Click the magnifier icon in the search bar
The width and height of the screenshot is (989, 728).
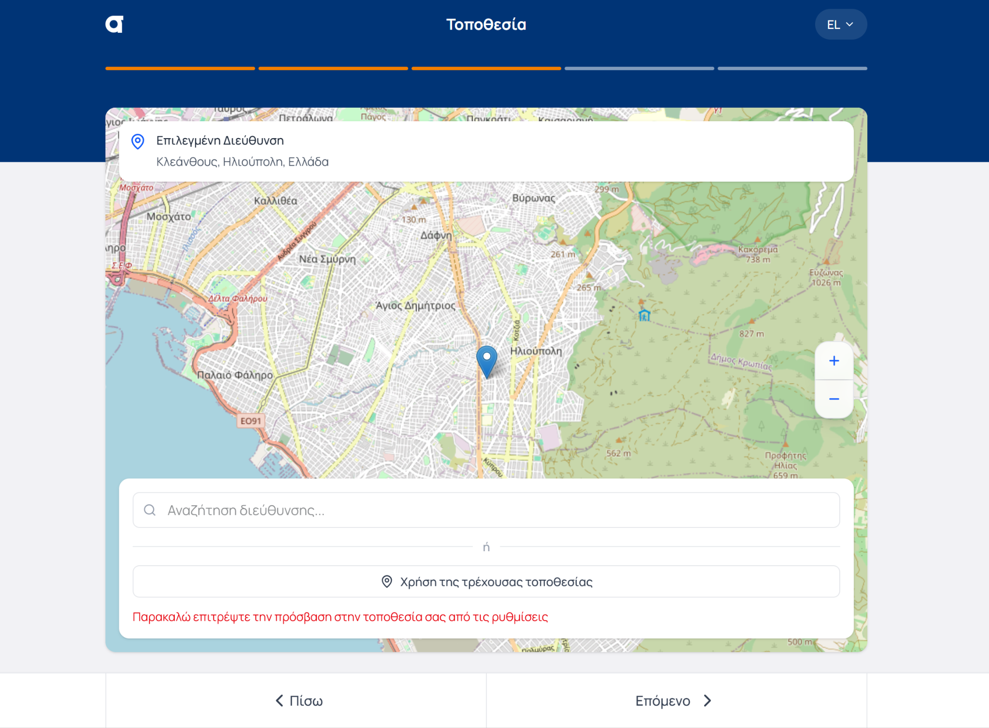pos(150,510)
